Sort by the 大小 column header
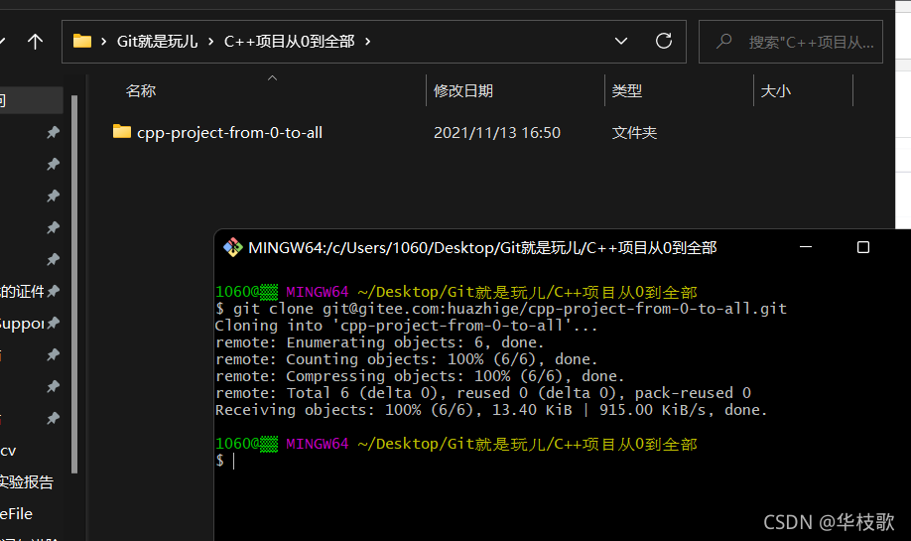Screen dimensions: 911x541 [776, 90]
